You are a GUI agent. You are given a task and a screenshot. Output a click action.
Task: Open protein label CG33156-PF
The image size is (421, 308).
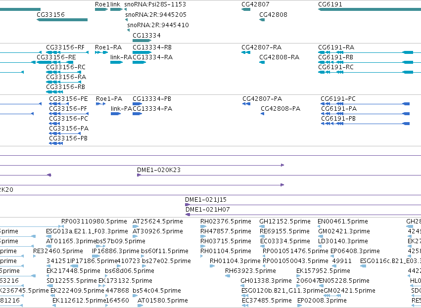coord(68,109)
